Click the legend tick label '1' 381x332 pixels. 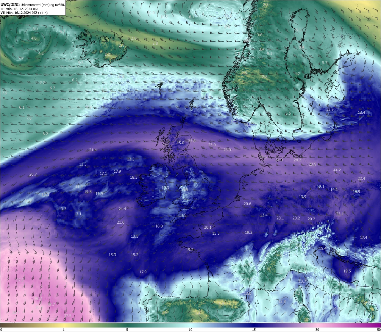coord(64,330)
